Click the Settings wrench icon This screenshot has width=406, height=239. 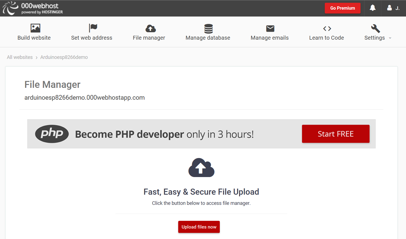375,28
